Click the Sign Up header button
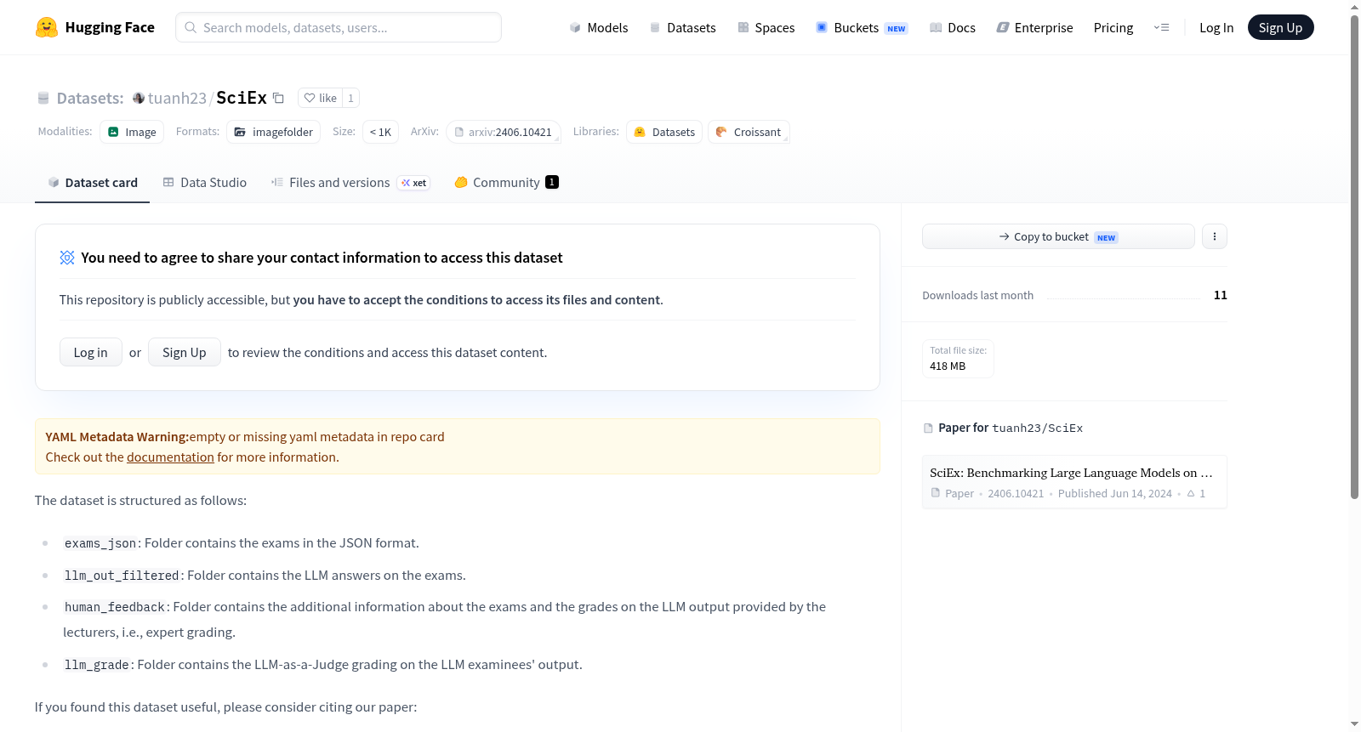This screenshot has height=732, width=1361. tap(1281, 27)
